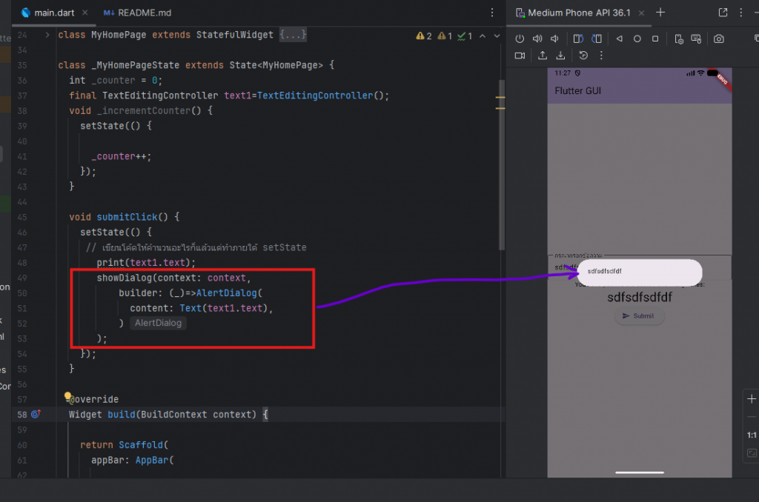
Task: Click the emulator volume up icon
Action: tap(537, 39)
